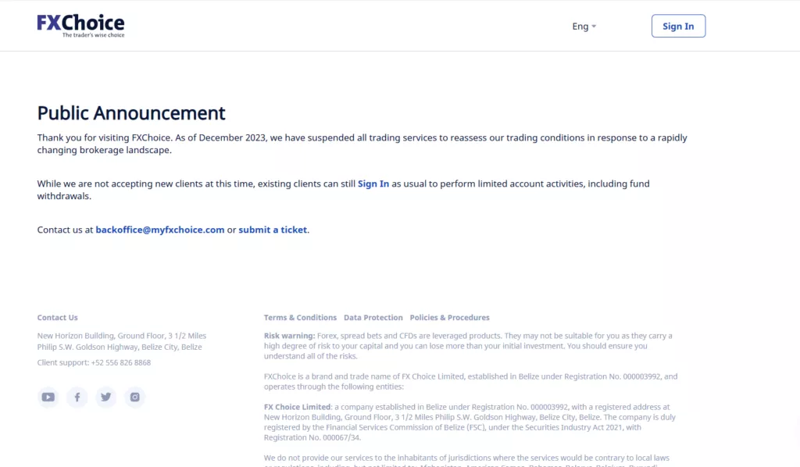Image resolution: width=800 pixels, height=467 pixels.
Task: Open Policies & Procedures footer item
Action: [449, 317]
